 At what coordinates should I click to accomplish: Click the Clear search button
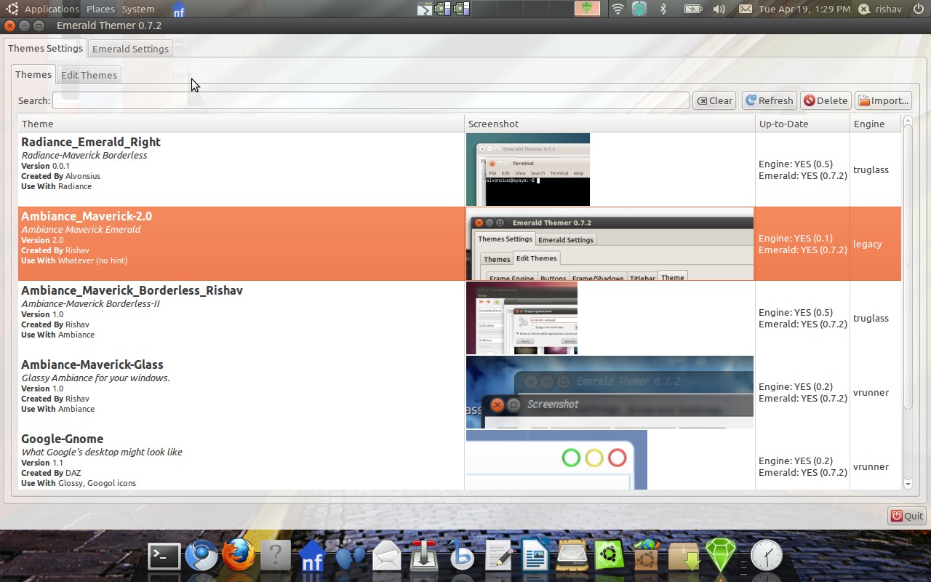tap(714, 100)
